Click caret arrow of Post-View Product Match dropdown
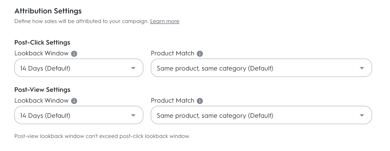390x151 pixels. click(x=362, y=116)
